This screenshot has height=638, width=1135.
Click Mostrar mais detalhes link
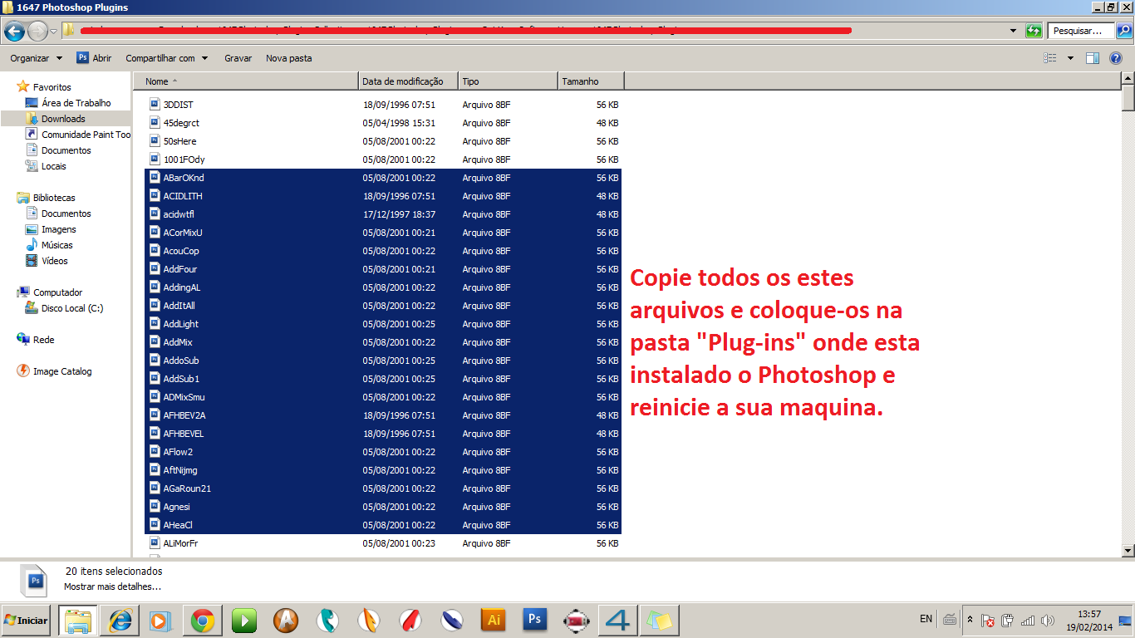click(x=112, y=586)
